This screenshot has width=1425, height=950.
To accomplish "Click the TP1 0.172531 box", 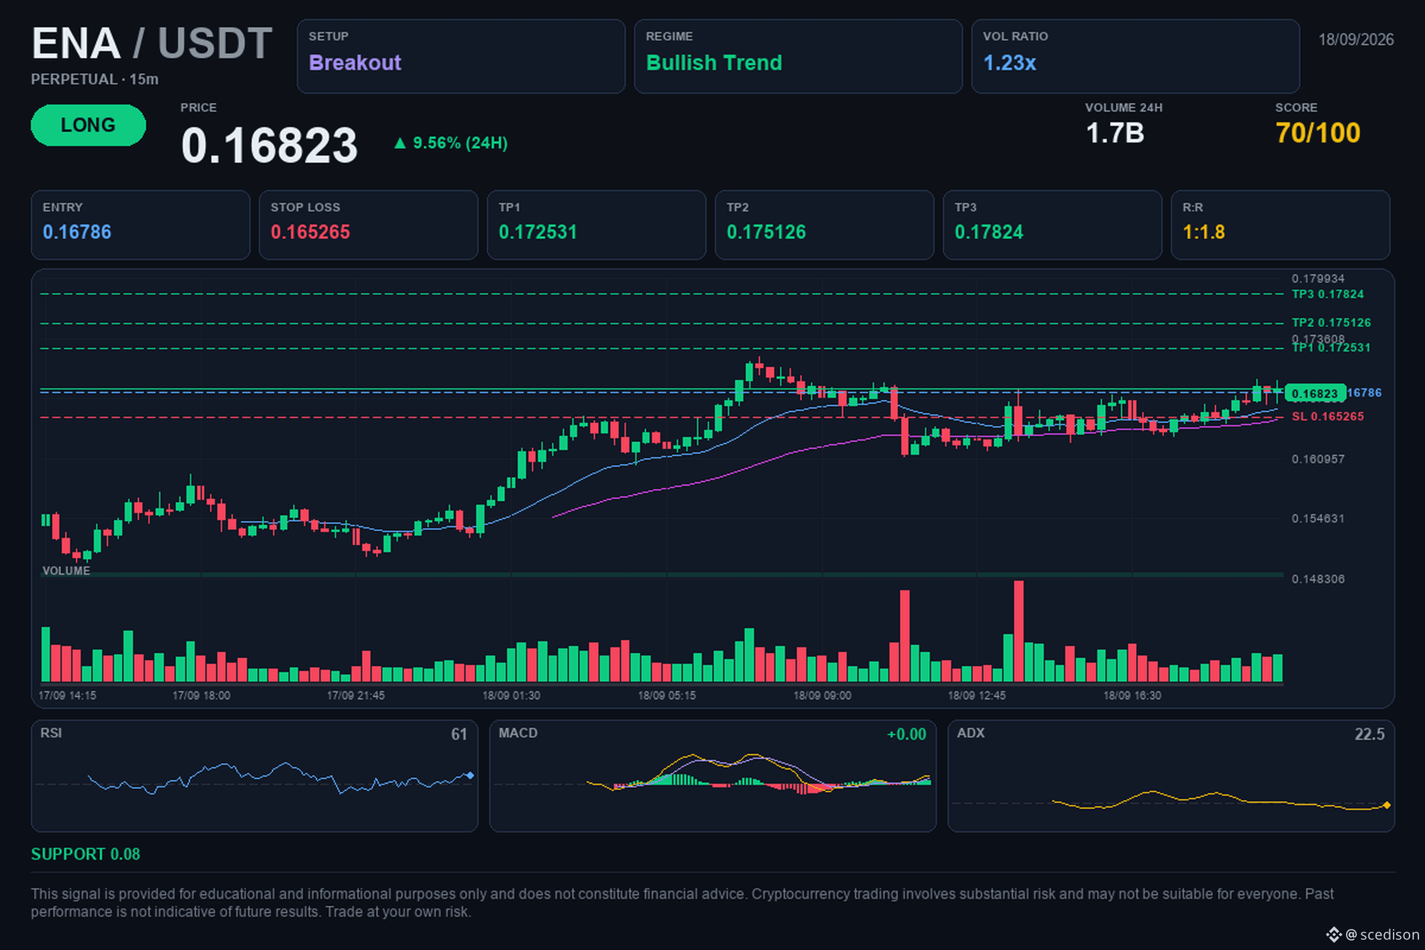I will tap(597, 225).
